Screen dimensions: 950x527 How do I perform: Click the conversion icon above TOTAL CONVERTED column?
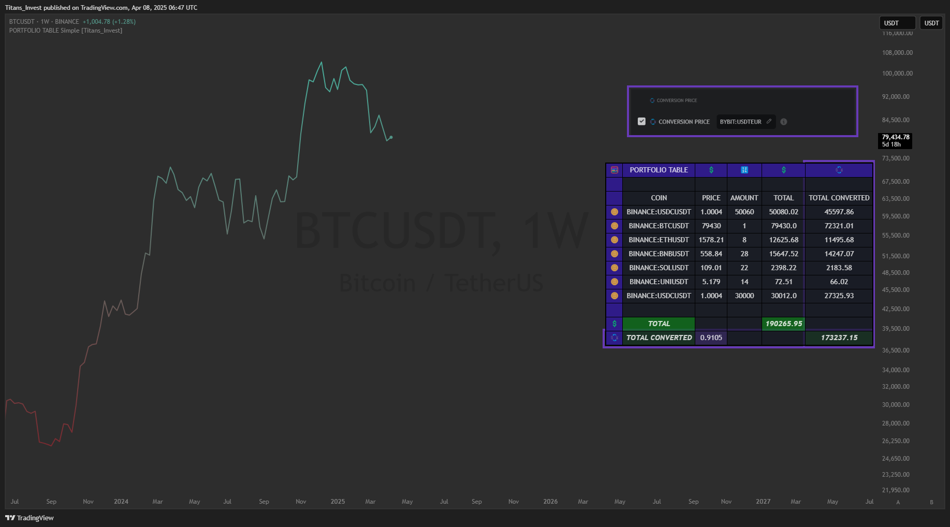point(839,170)
